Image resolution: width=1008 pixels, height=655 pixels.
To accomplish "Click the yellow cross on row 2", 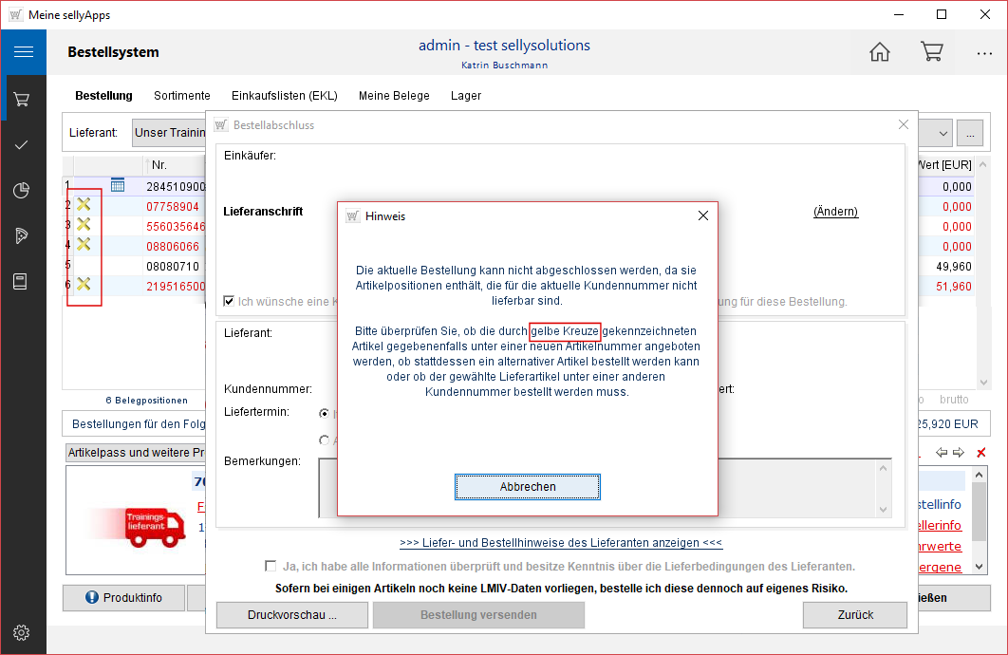I will (x=84, y=204).
